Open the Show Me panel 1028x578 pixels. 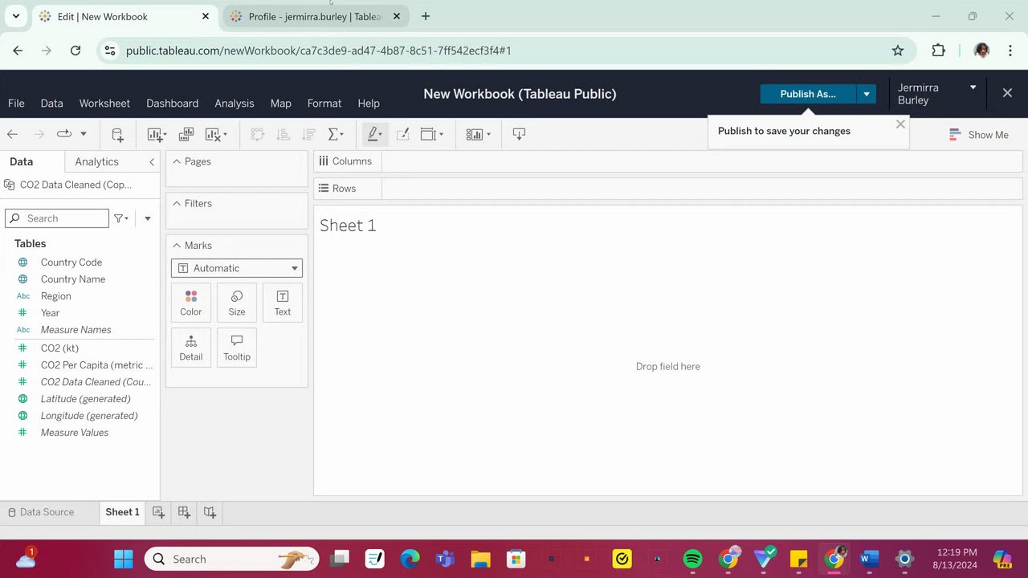pos(978,135)
